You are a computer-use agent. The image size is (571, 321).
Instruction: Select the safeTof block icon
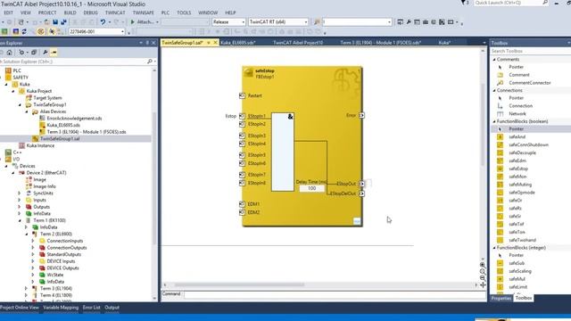[x=500, y=224]
